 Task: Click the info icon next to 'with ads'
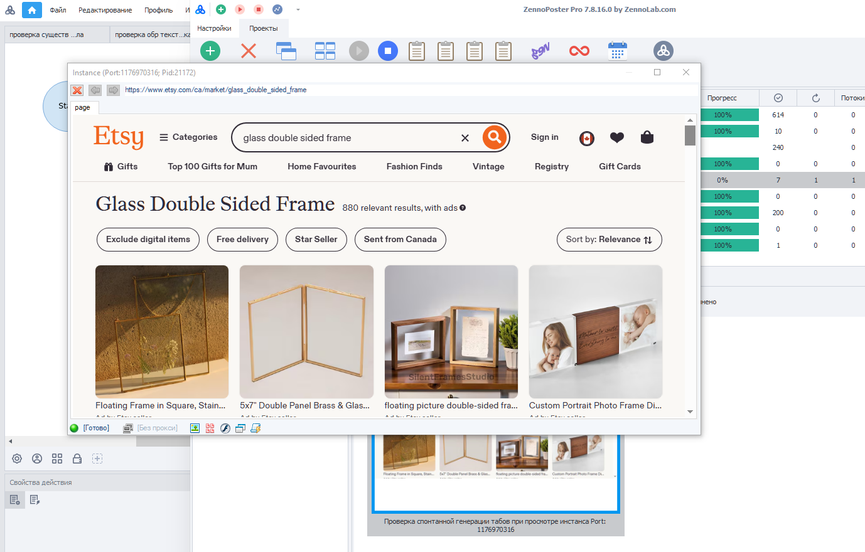[463, 208]
